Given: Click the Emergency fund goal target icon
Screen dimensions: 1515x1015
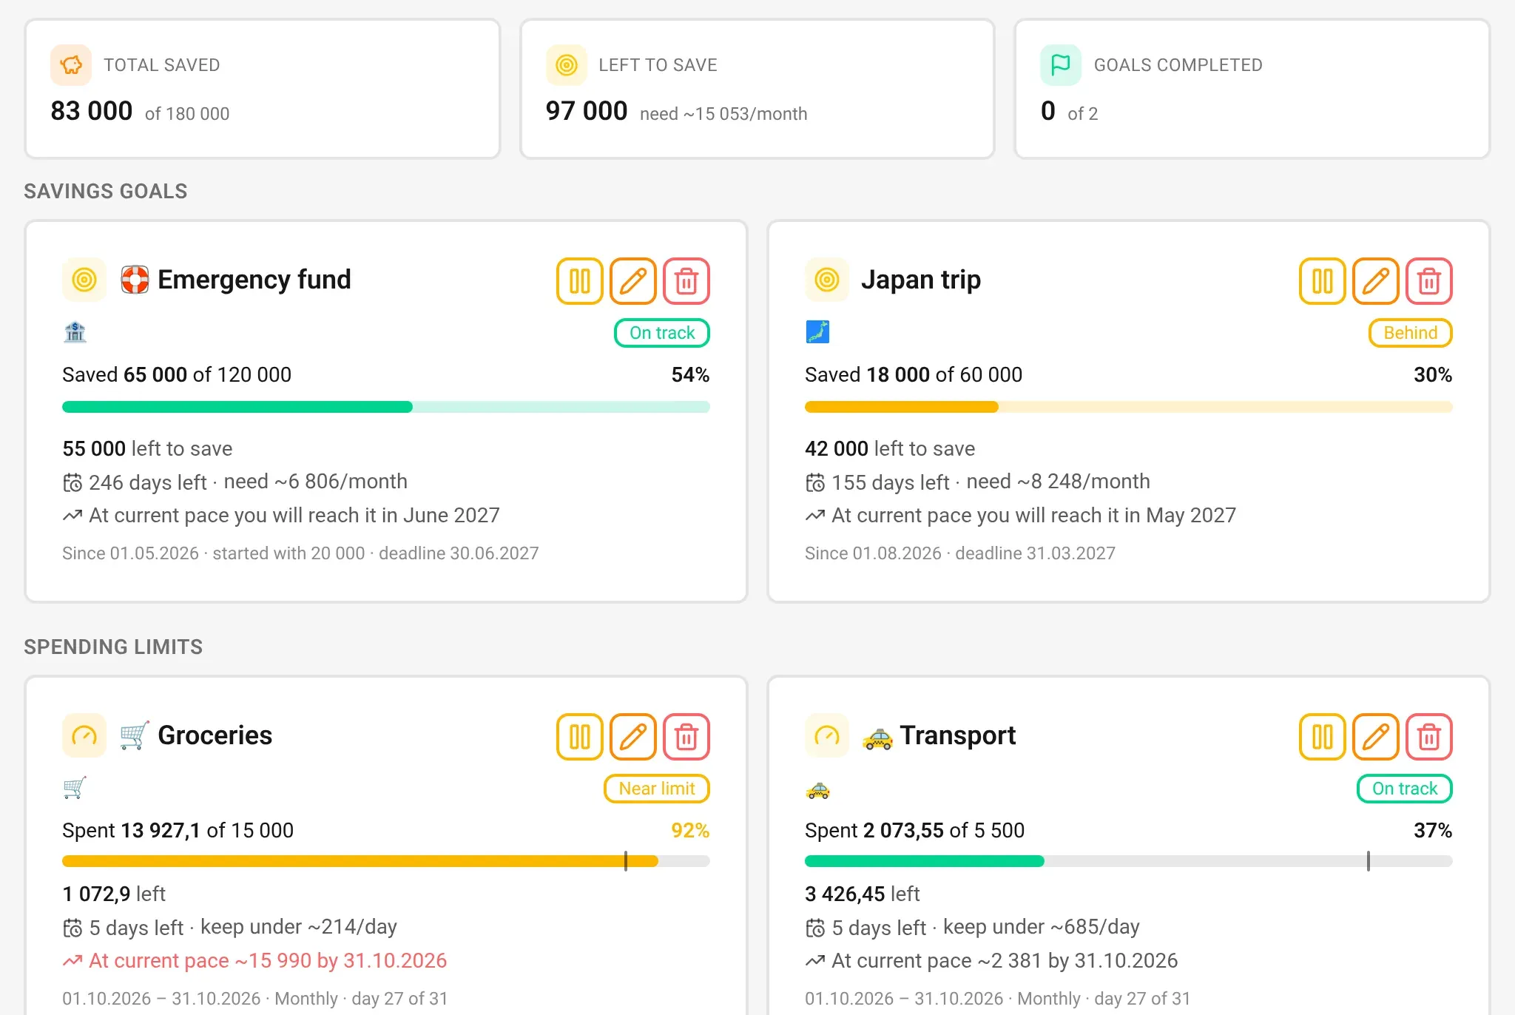Looking at the screenshot, I should tap(84, 280).
